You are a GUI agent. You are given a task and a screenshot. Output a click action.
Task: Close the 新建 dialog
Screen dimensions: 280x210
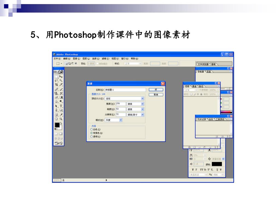click(x=163, y=84)
